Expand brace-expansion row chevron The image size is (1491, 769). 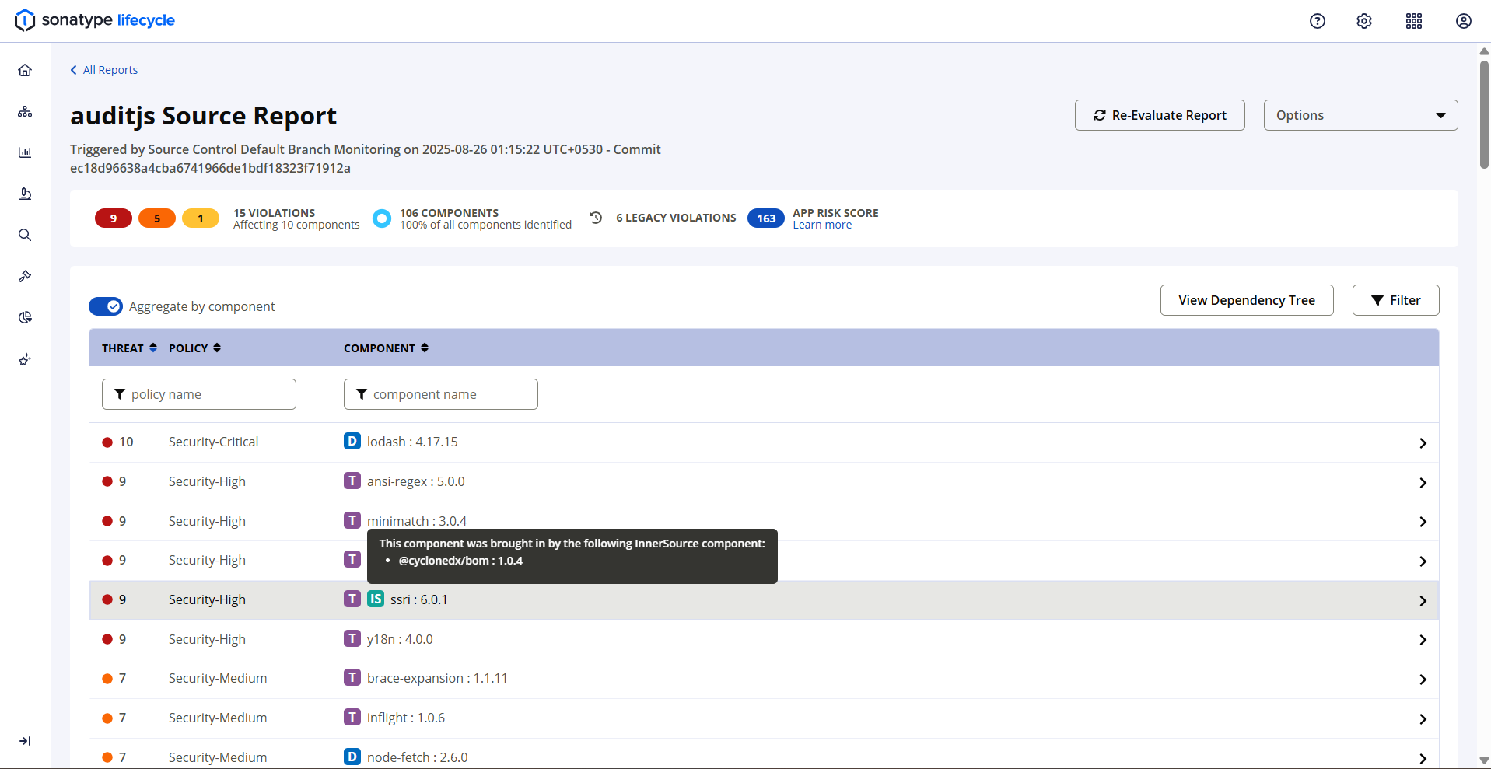click(x=1423, y=680)
